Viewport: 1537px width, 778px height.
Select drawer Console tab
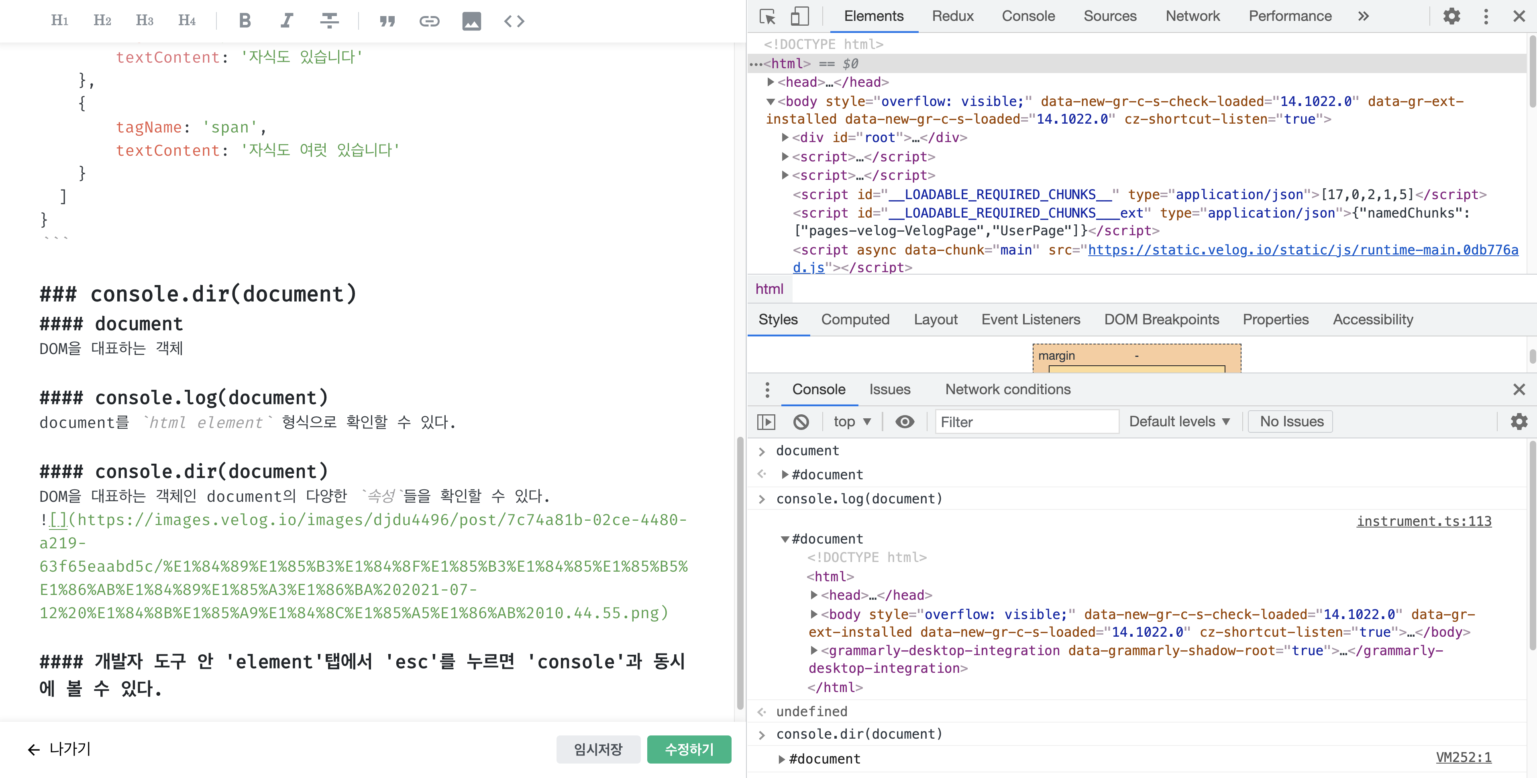[x=819, y=389]
